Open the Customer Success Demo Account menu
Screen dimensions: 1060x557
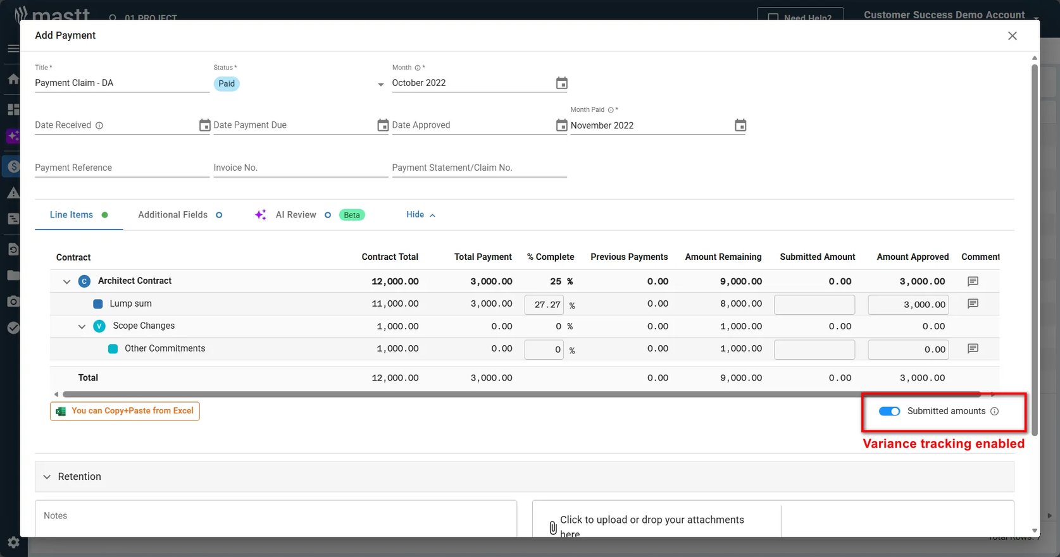click(x=951, y=15)
